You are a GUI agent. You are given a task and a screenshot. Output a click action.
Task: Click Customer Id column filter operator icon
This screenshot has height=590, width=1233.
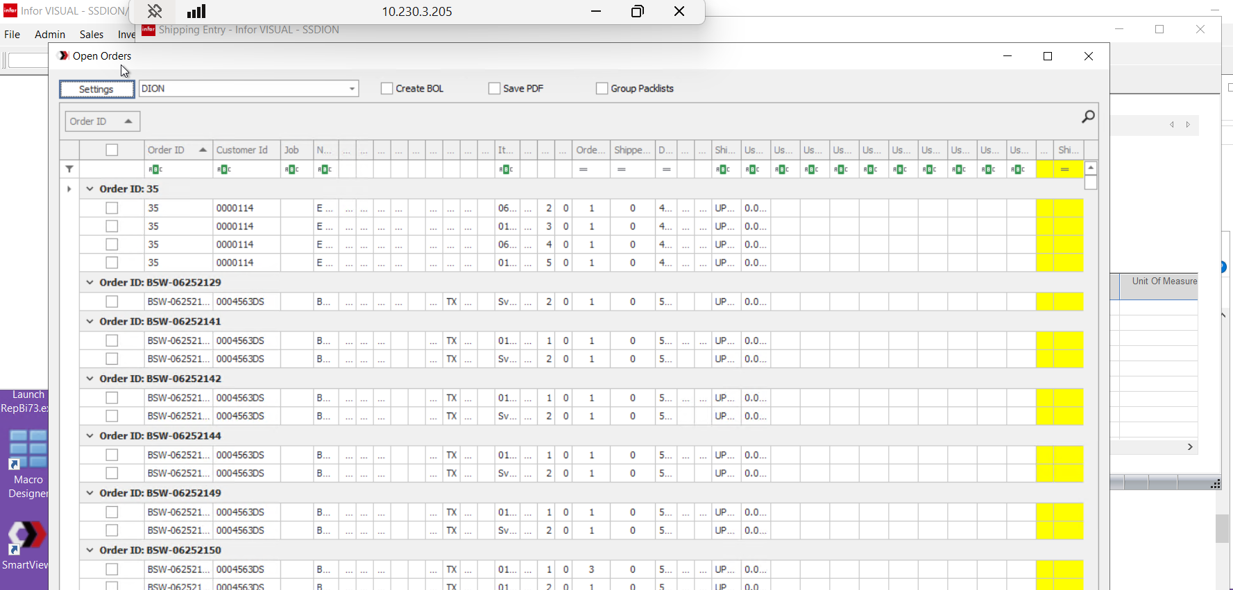(x=224, y=169)
